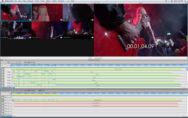Open the dropdown arrow on program V track header

[x=11, y=100]
